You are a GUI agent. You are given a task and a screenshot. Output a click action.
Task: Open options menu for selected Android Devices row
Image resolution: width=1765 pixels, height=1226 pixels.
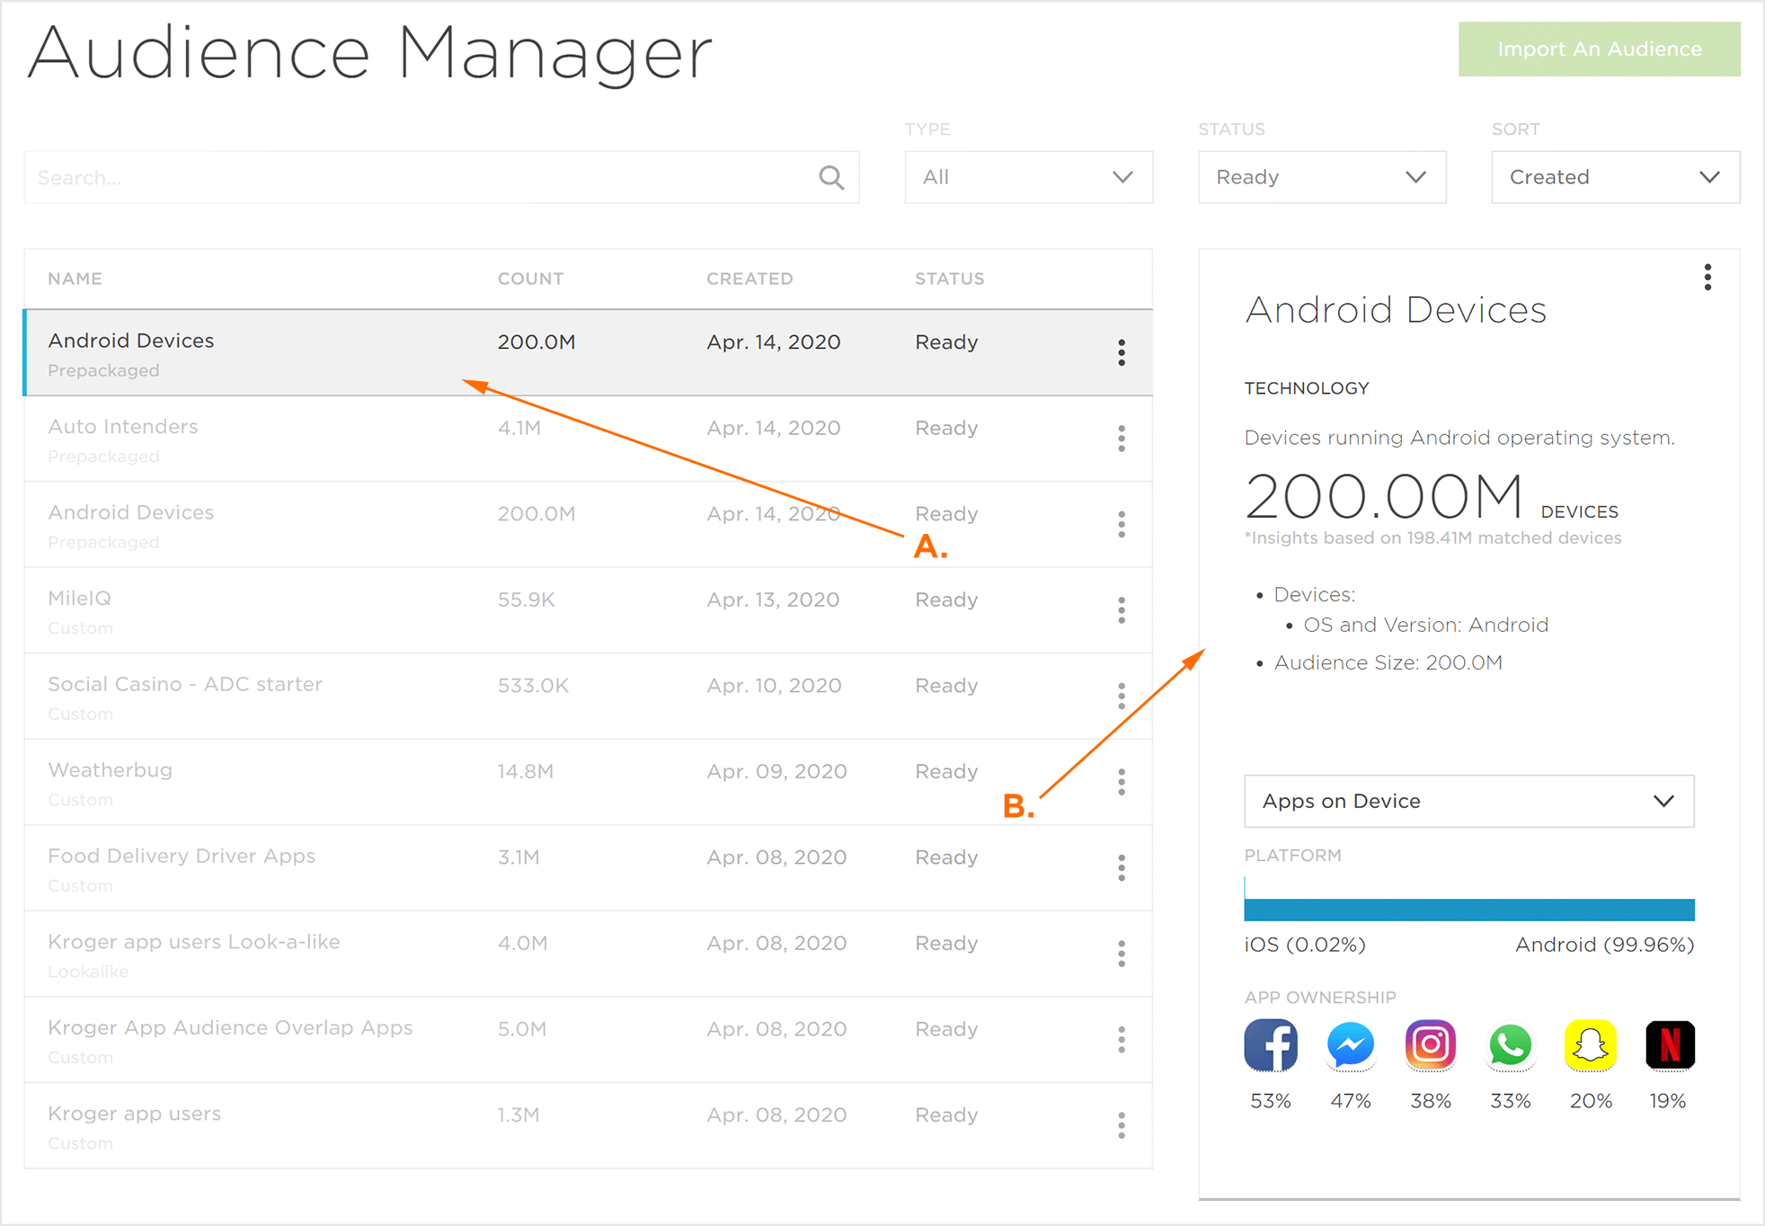click(1122, 352)
